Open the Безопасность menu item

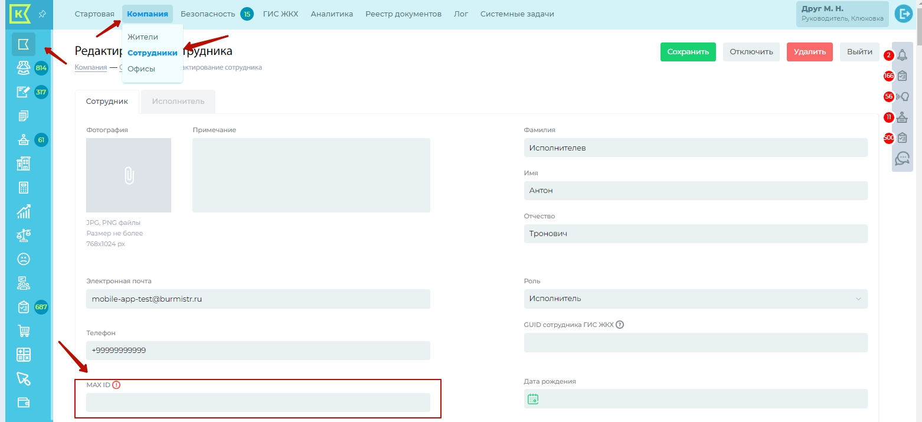pos(208,14)
